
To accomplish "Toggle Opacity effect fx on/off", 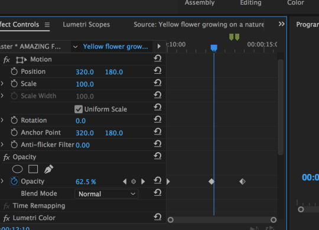I will pos(6,157).
